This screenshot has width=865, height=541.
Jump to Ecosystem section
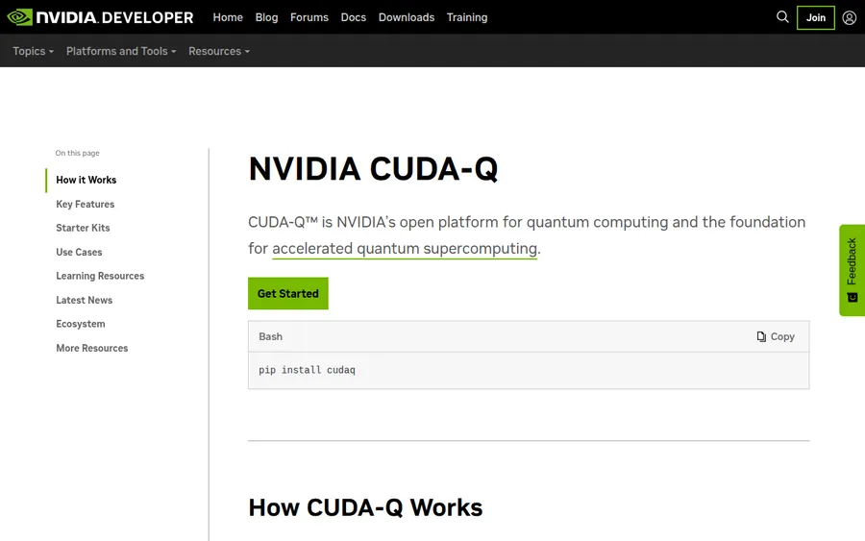click(x=80, y=324)
